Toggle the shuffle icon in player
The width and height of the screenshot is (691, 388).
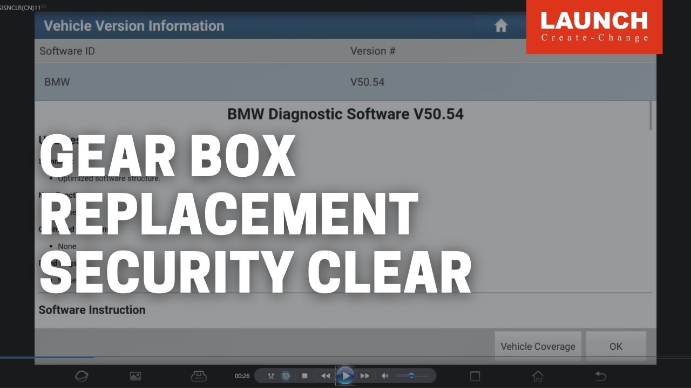click(x=272, y=376)
